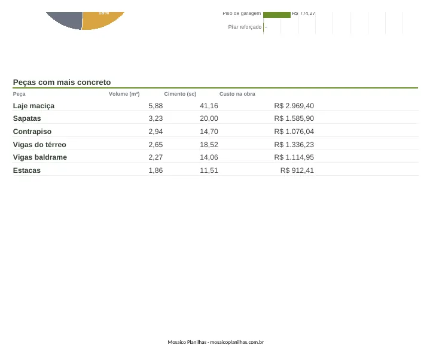Select cost value R$ 1.076,04
The width and height of the screenshot is (430, 357).
pos(294,132)
